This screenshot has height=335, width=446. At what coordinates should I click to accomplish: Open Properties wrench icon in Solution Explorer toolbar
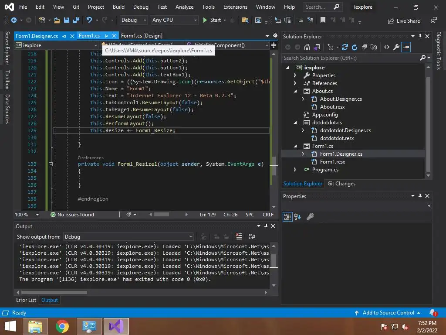pyautogui.click(x=396, y=47)
